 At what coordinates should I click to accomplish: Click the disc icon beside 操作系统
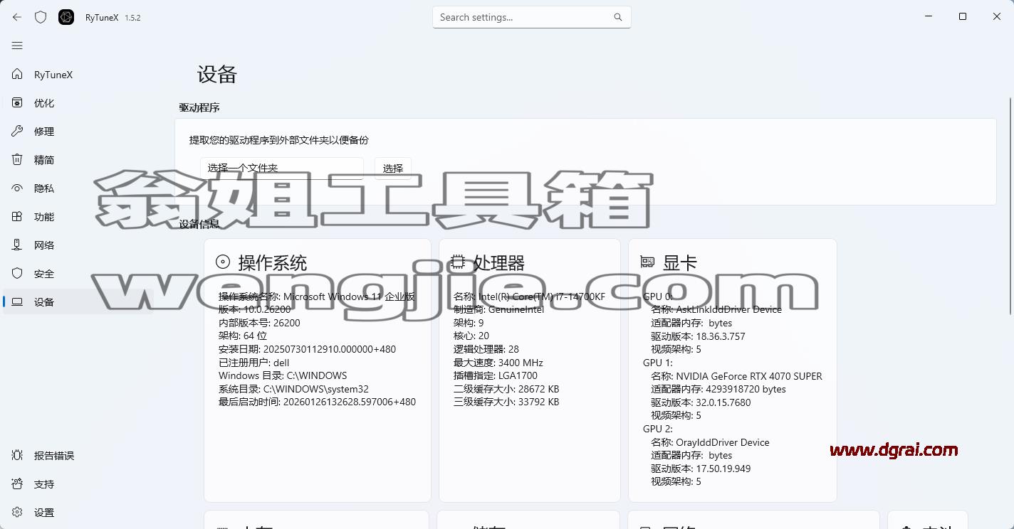click(223, 262)
